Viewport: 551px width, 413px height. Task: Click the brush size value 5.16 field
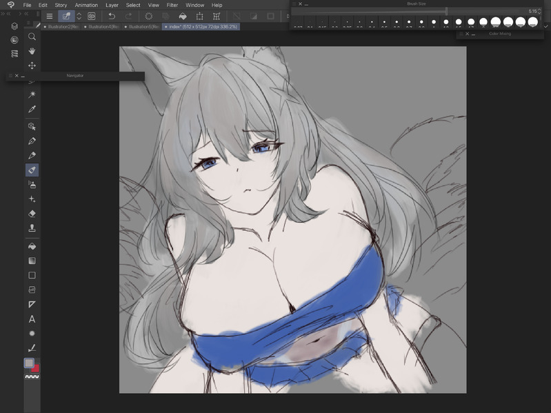532,11
